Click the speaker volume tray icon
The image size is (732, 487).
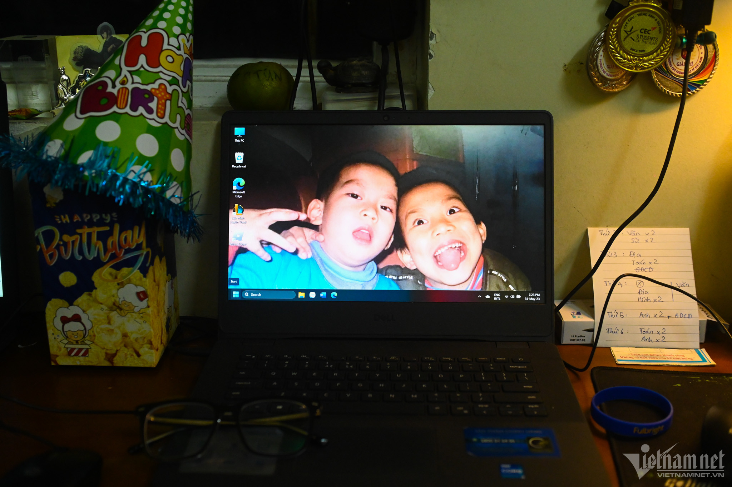tap(512, 297)
